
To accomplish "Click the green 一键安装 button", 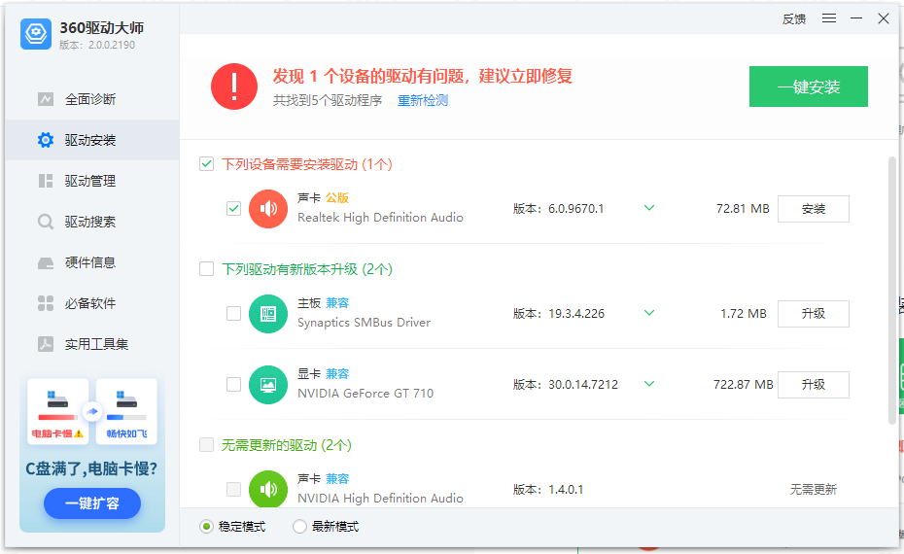I will pos(809,87).
